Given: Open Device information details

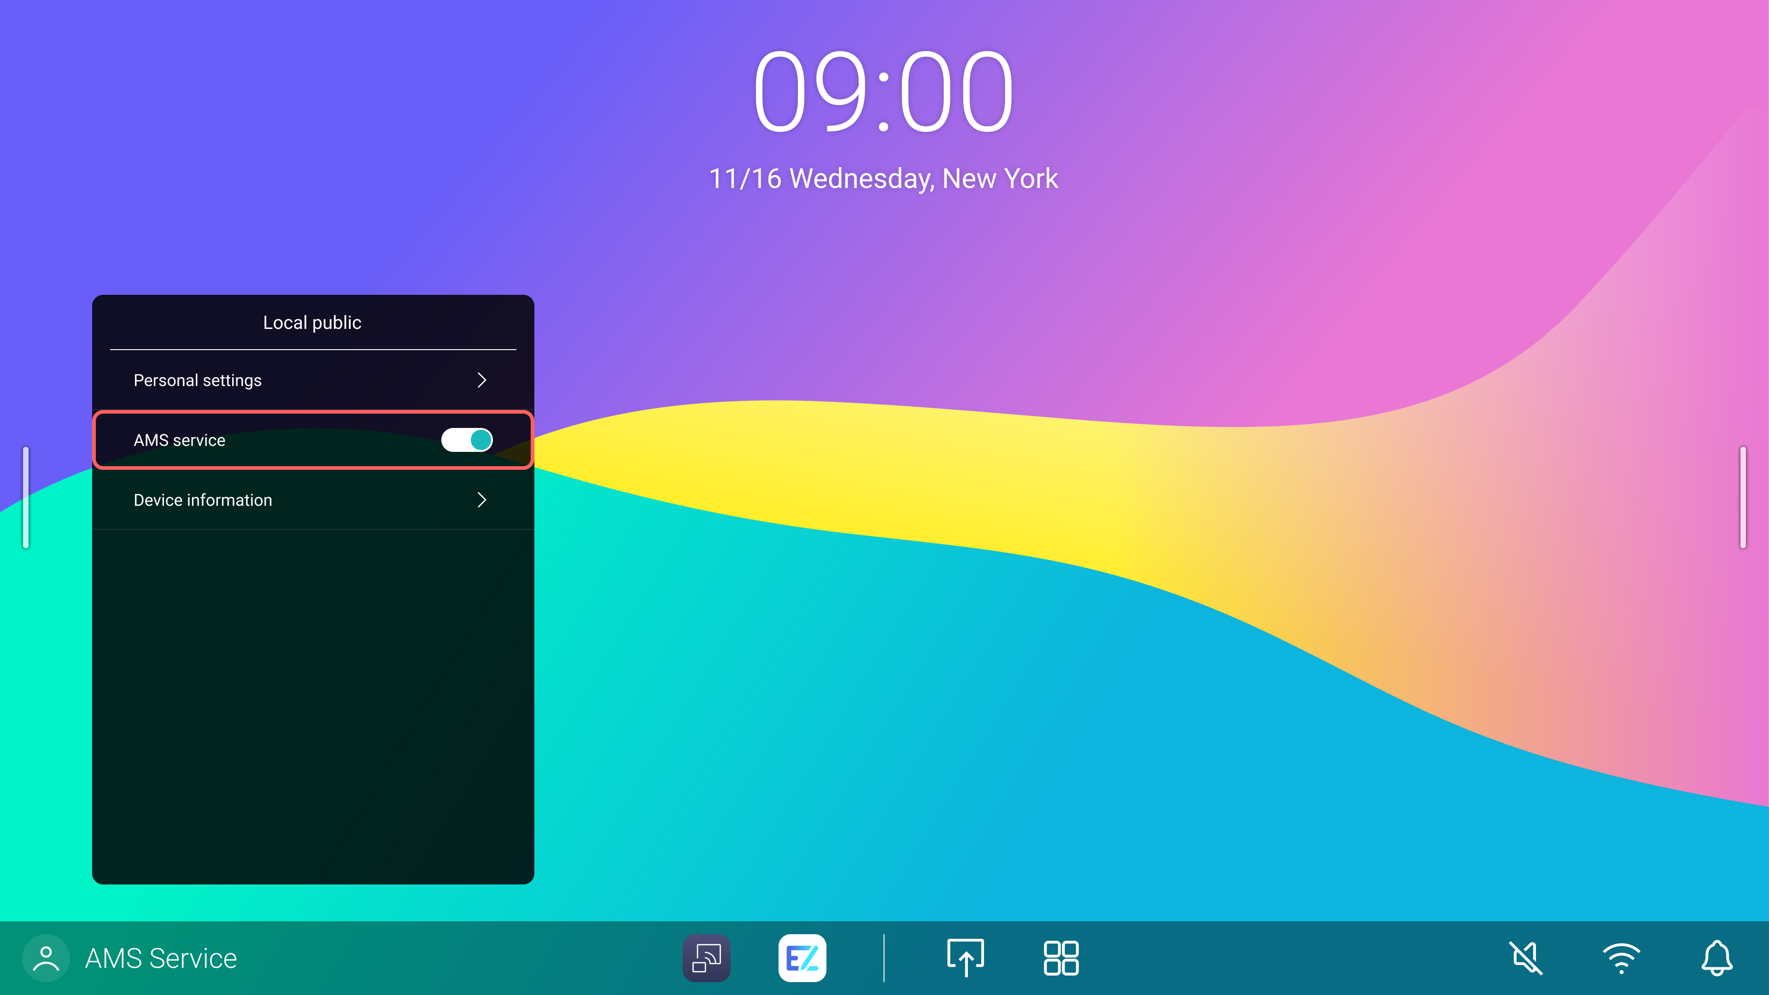Looking at the screenshot, I should [x=312, y=500].
